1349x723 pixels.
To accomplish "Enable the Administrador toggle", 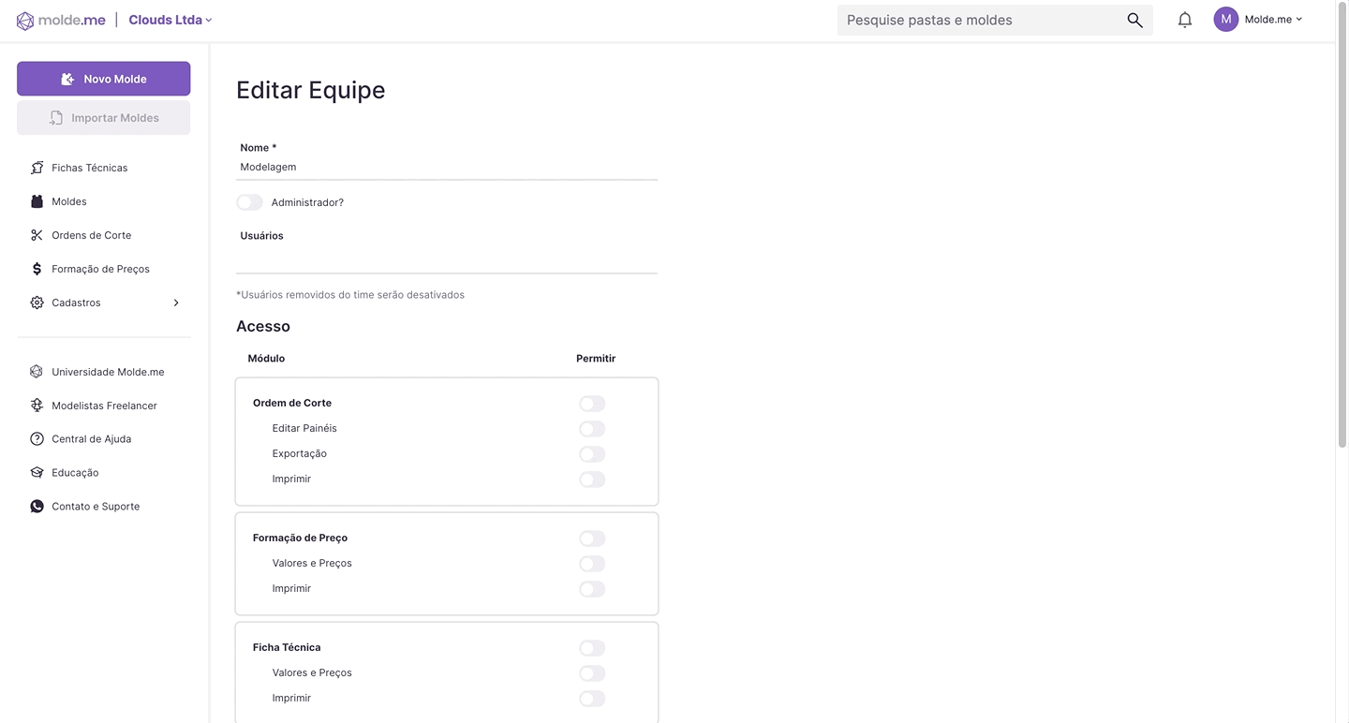I will pyautogui.click(x=250, y=202).
